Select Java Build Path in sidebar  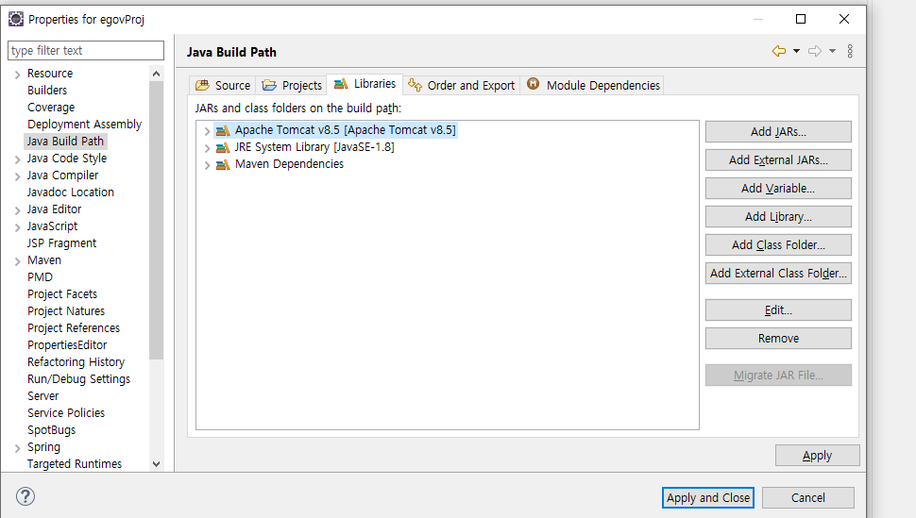pyautogui.click(x=65, y=142)
